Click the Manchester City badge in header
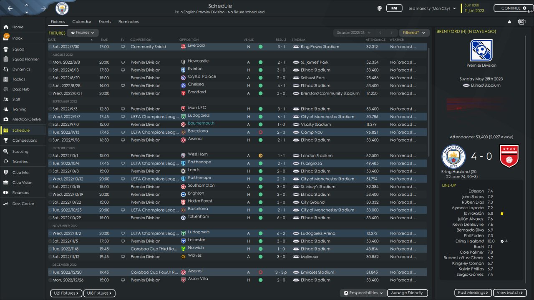This screenshot has width=534, height=300. tap(62, 8)
